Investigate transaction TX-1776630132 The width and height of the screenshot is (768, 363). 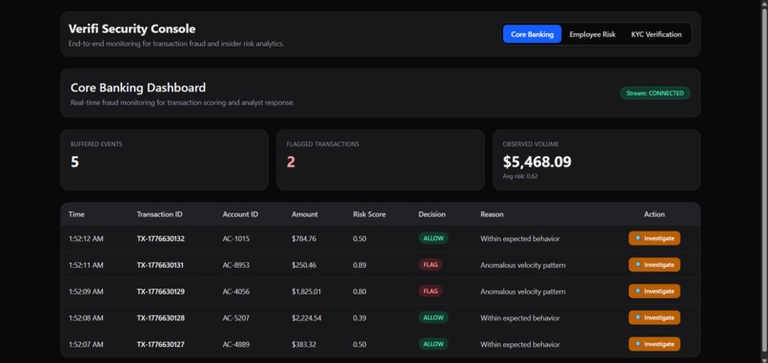pyautogui.click(x=655, y=238)
